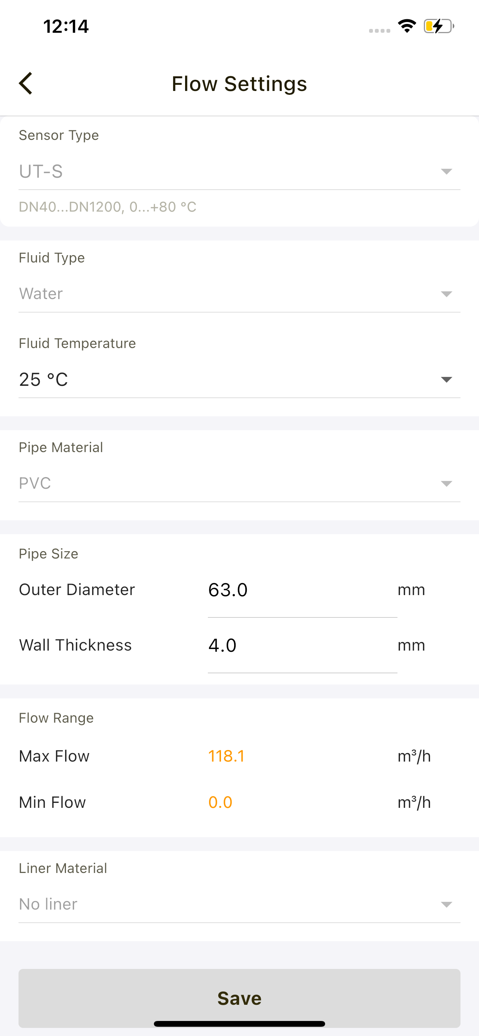Tap the Flow Settings title
Image resolution: width=479 pixels, height=1036 pixels.
click(x=239, y=84)
